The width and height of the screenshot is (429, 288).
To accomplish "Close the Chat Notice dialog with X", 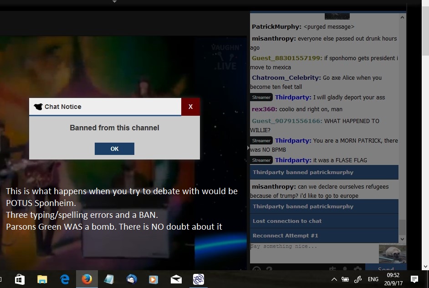I will (x=190, y=107).
